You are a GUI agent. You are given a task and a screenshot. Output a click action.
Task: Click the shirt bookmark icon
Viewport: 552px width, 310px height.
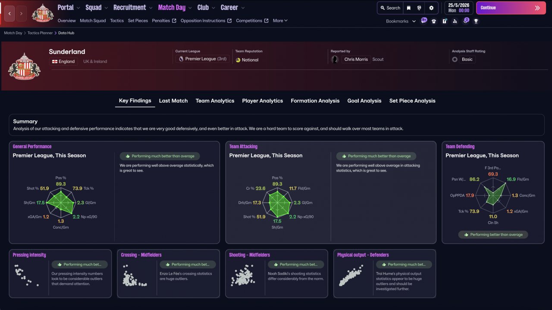coord(434,21)
